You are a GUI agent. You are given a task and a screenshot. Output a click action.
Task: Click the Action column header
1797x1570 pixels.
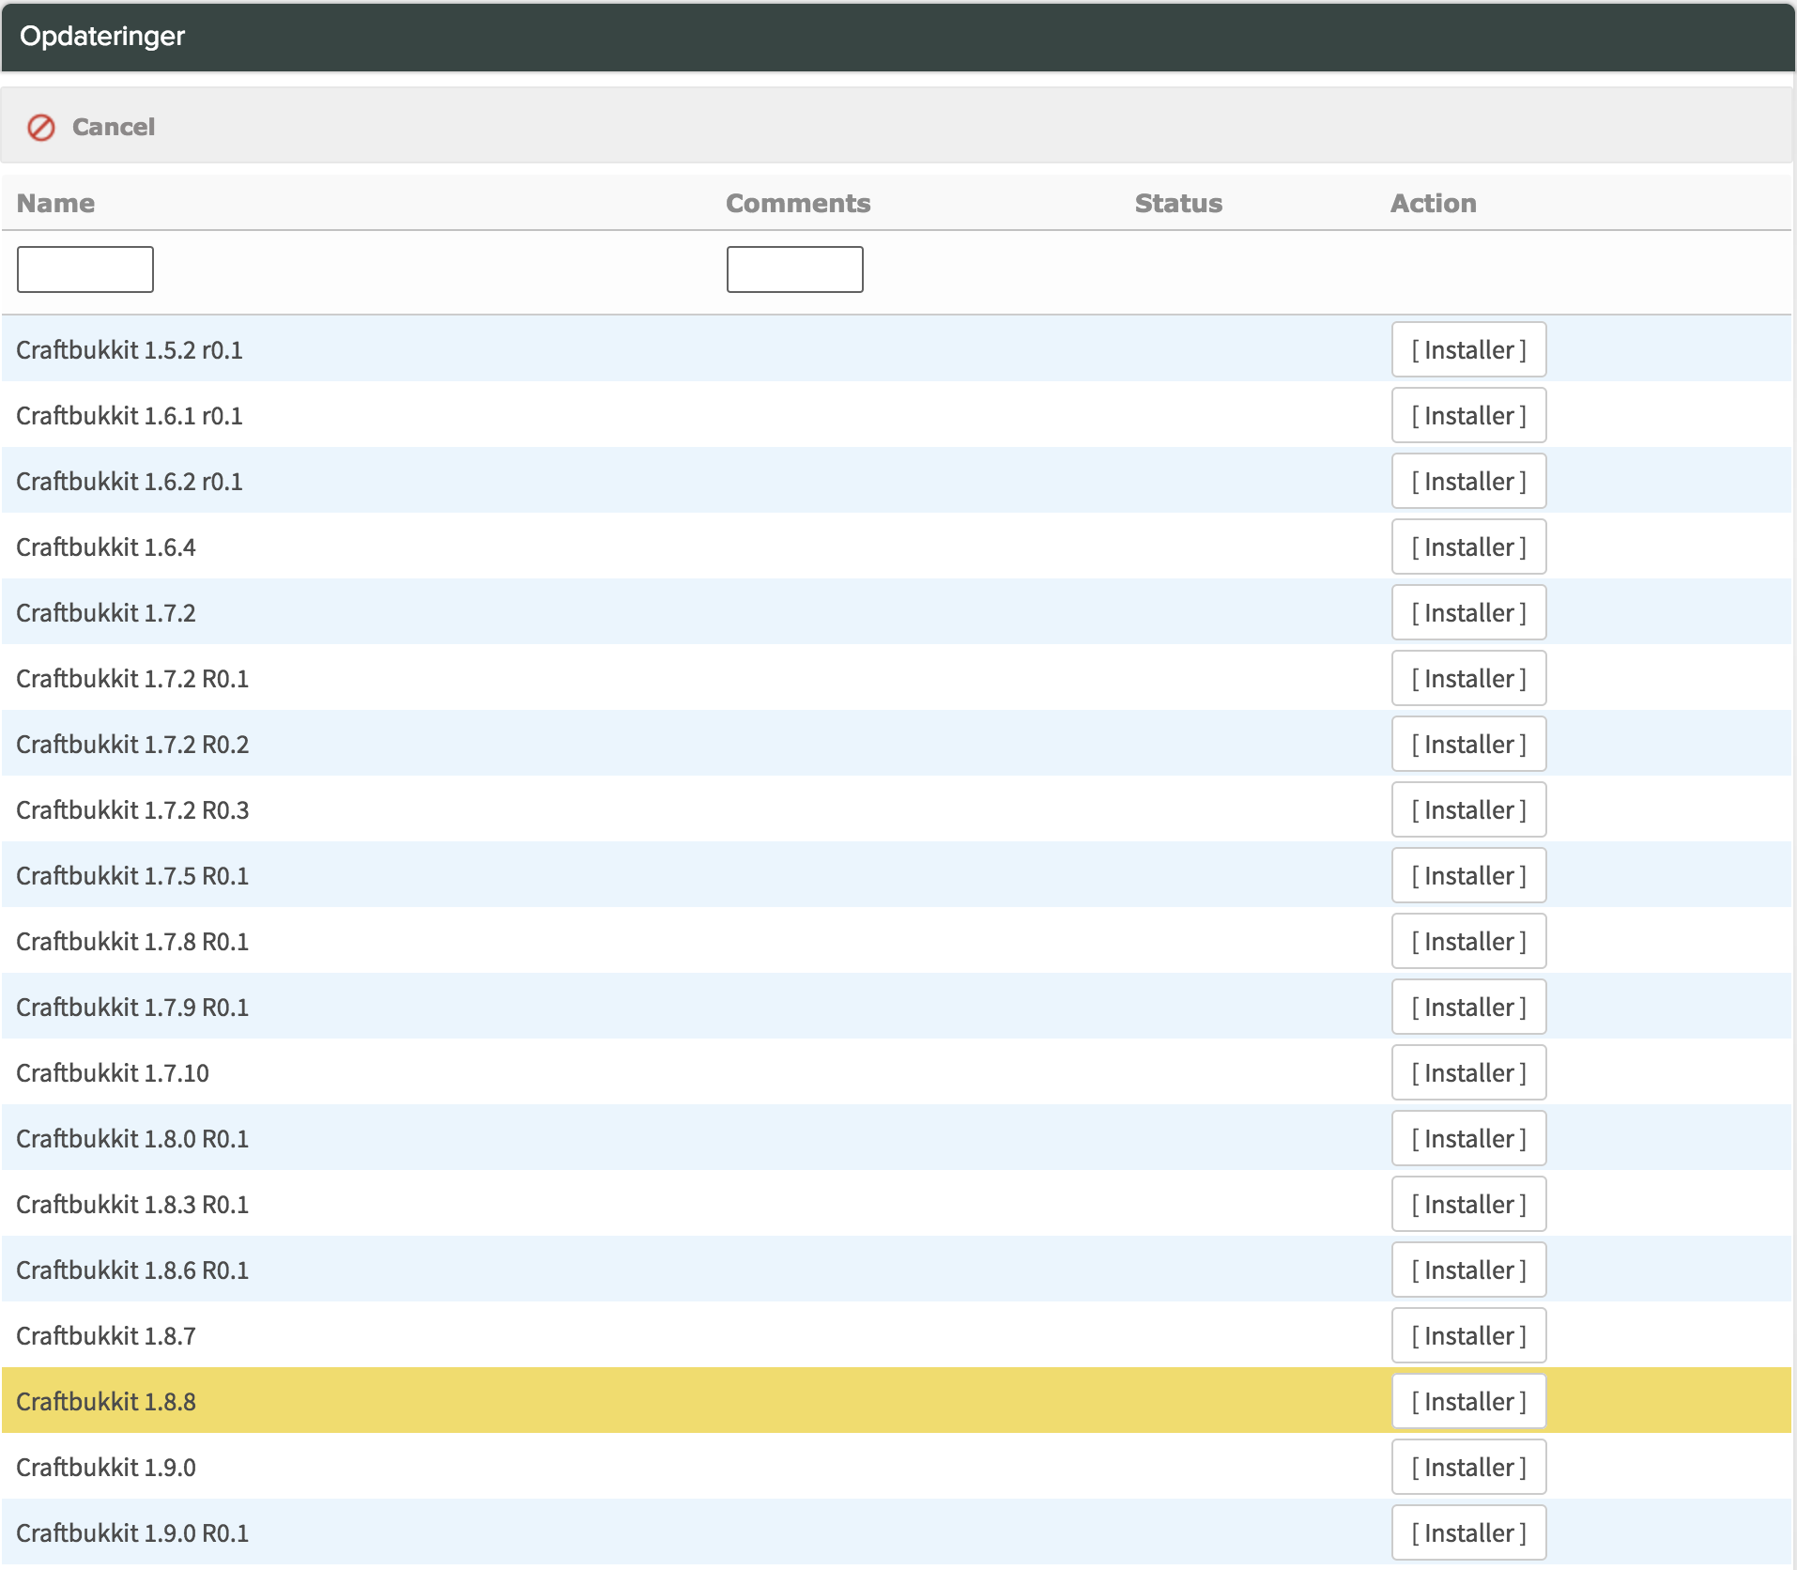1434,203
